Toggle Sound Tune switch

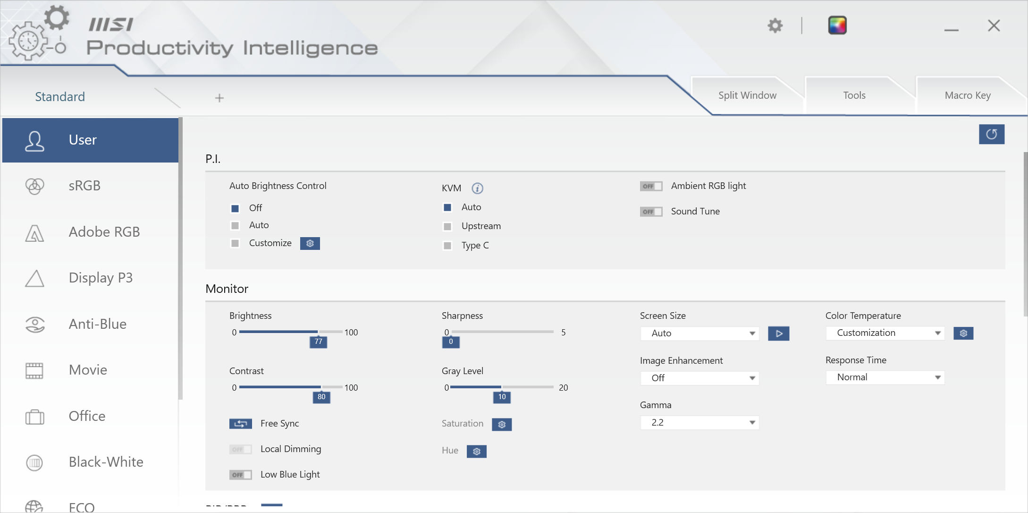(651, 212)
